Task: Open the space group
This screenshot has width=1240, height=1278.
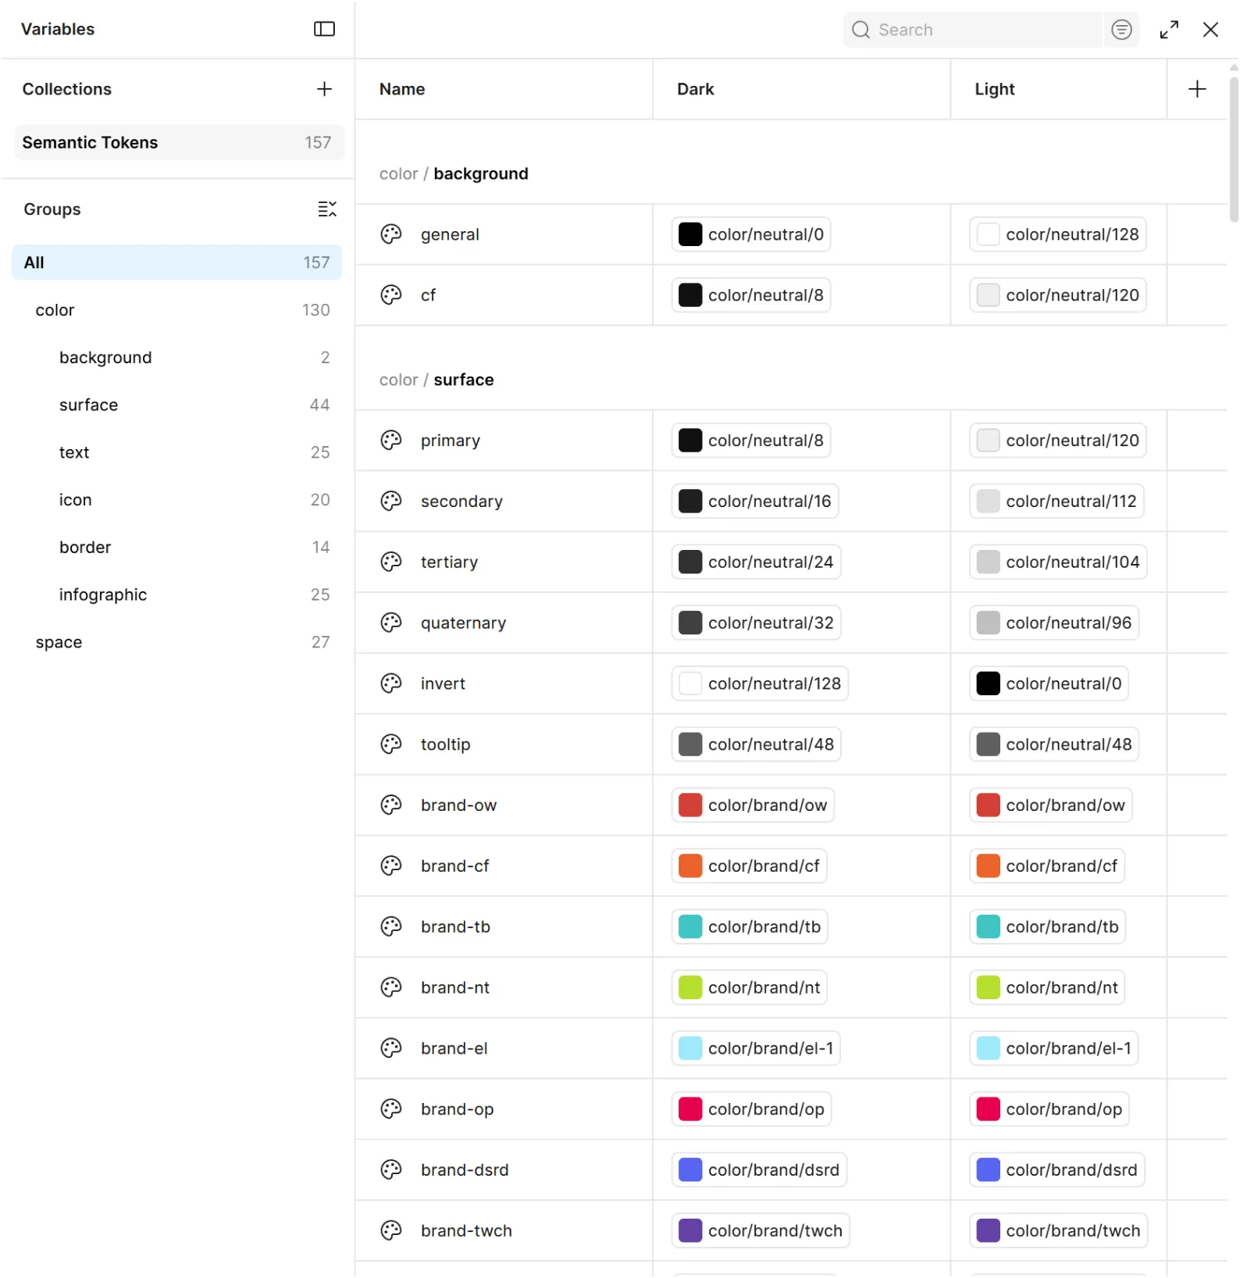Action: coord(176,642)
